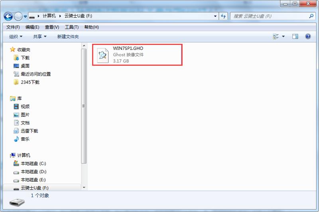Open the 帮助(H) menu
This screenshot has width=319, height=212.
pyautogui.click(x=92, y=27)
